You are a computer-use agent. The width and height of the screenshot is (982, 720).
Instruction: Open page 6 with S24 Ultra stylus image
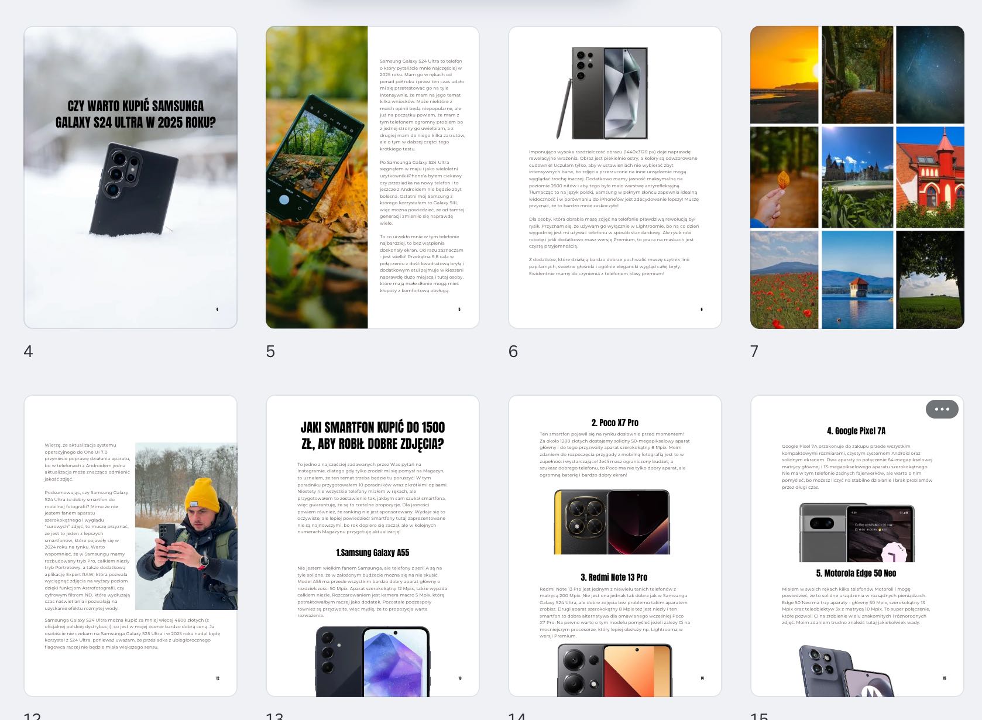click(x=614, y=177)
